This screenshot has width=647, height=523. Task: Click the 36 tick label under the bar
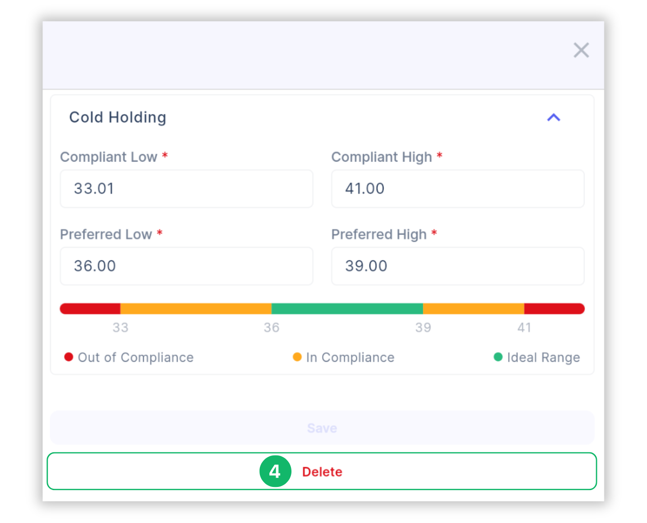pyautogui.click(x=272, y=327)
